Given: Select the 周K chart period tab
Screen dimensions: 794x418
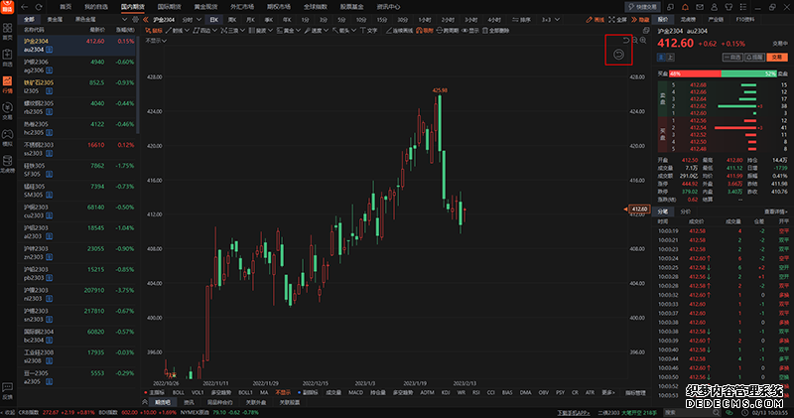Looking at the screenshot, I should pyautogui.click(x=232, y=18).
